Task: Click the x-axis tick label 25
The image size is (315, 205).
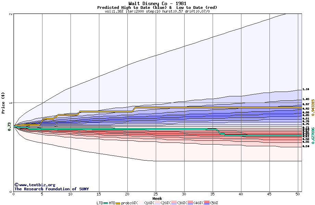Action: point(156,194)
